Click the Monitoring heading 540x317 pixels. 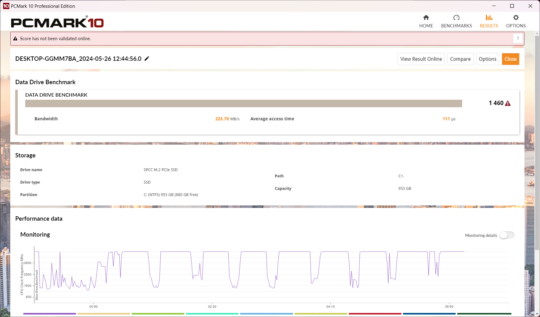35,234
